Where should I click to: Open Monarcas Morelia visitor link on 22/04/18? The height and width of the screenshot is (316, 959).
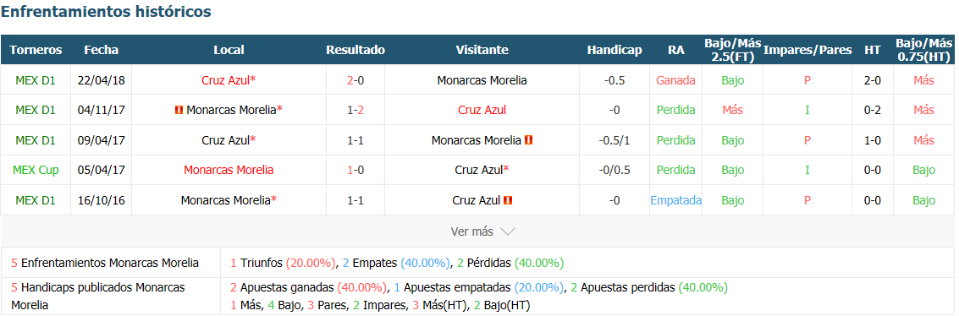pyautogui.click(x=482, y=80)
